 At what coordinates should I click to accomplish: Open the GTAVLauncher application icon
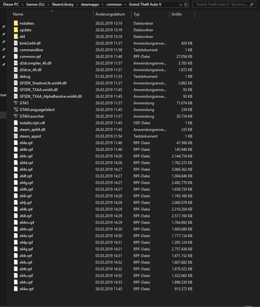[x=16, y=116]
